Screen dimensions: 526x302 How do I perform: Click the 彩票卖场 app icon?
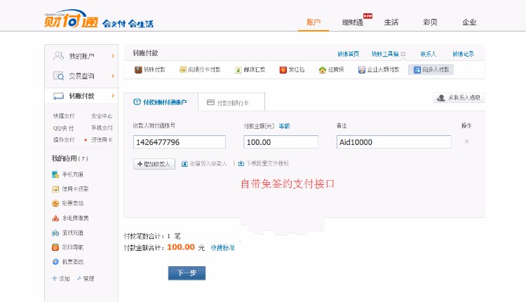(x=55, y=203)
